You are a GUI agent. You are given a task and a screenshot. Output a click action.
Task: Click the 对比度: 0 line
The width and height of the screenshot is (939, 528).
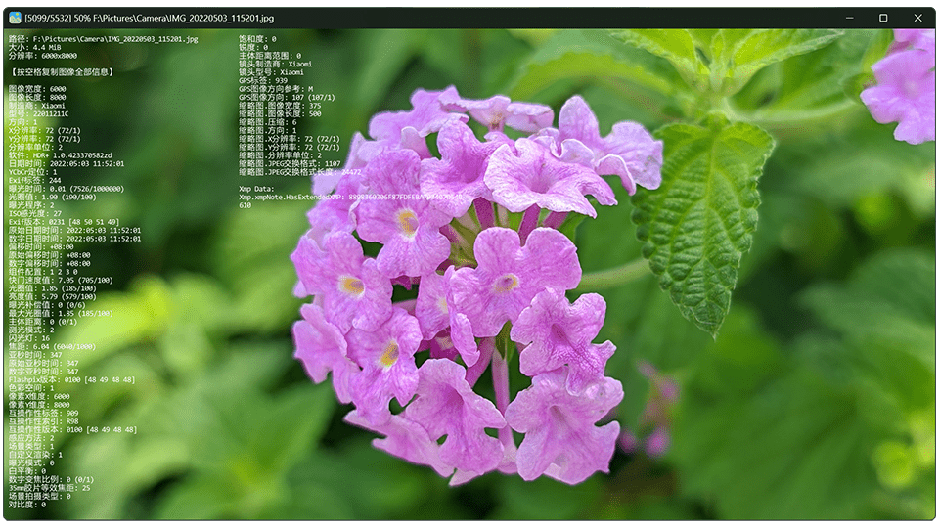[x=27, y=505]
